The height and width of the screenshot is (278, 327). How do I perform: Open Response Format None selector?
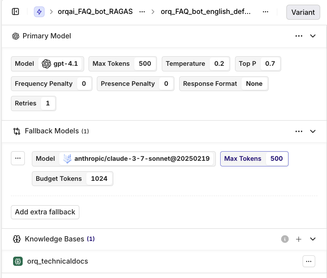(224, 84)
